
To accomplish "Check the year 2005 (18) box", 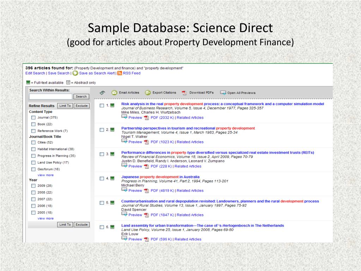I will click(33, 212).
